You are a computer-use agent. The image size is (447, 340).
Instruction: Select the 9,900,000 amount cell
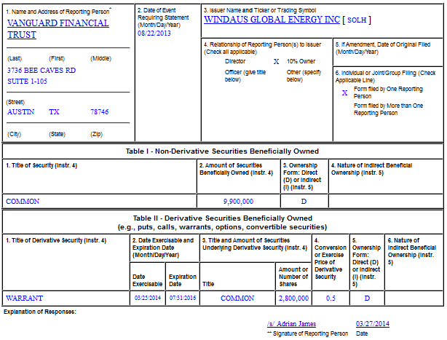pyautogui.click(x=238, y=202)
